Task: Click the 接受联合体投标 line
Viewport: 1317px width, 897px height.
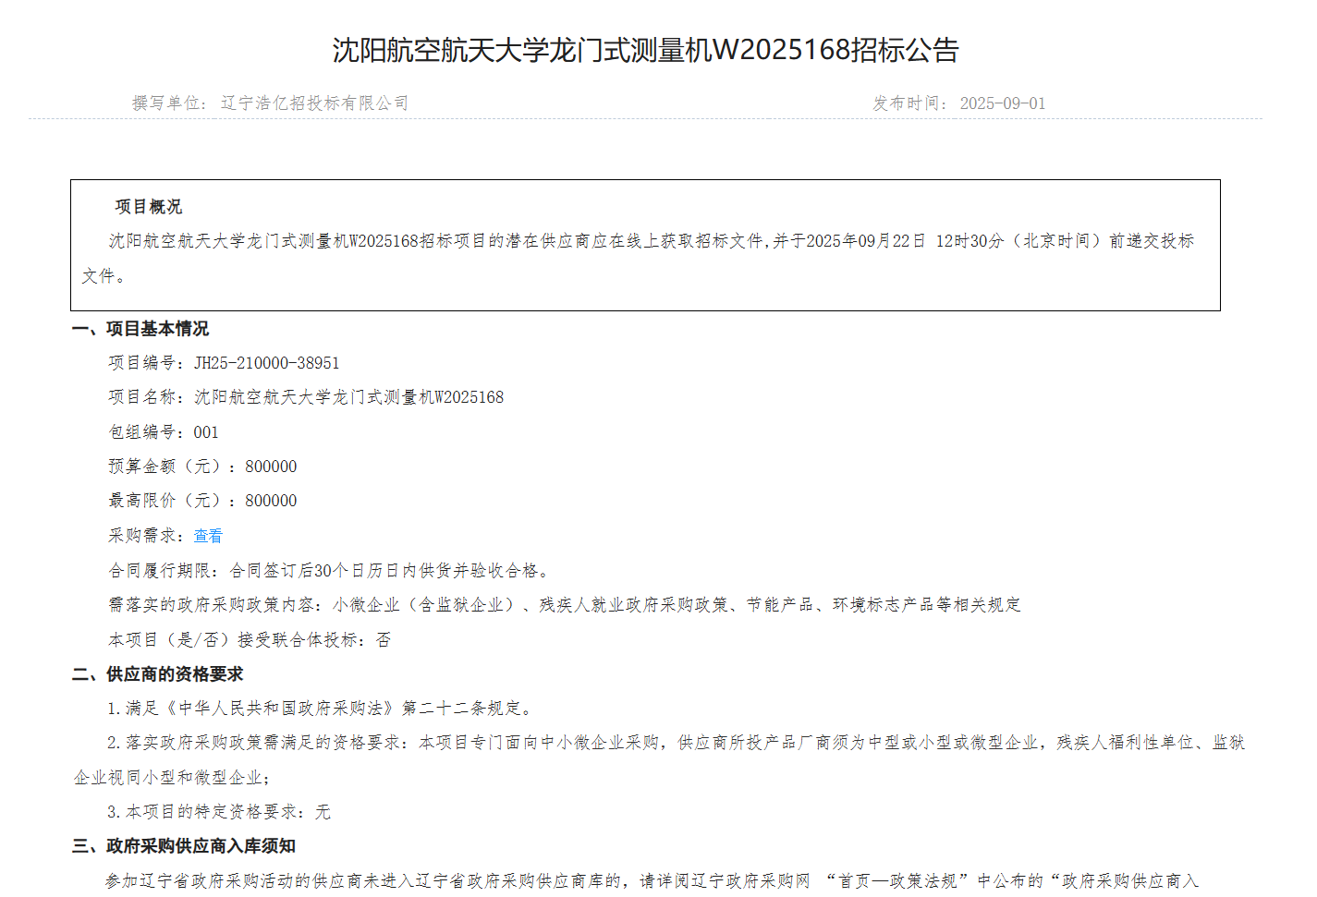Action: point(250,640)
